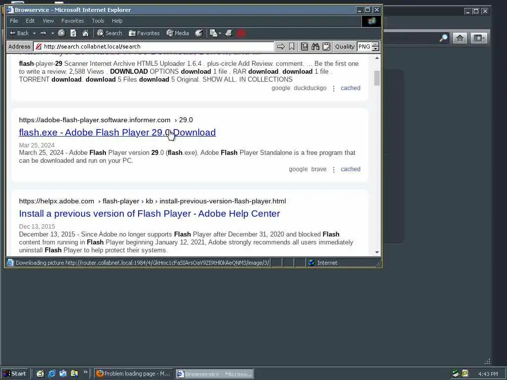
Task: Click google link under software.informer result
Action: pyautogui.click(x=298, y=169)
